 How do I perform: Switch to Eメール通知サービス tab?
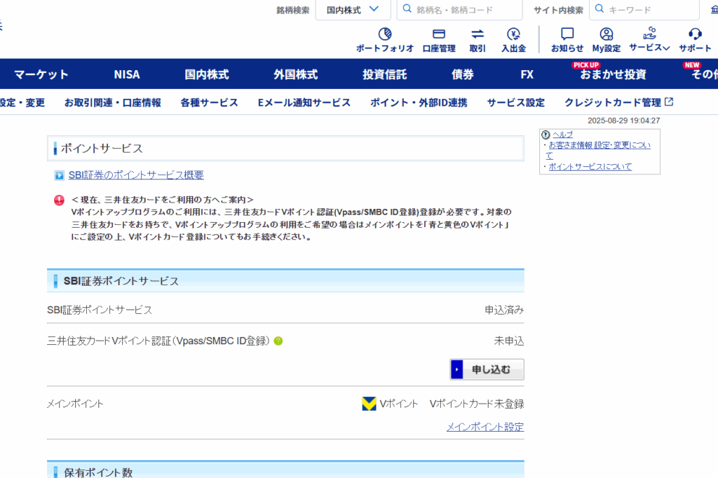(x=304, y=102)
